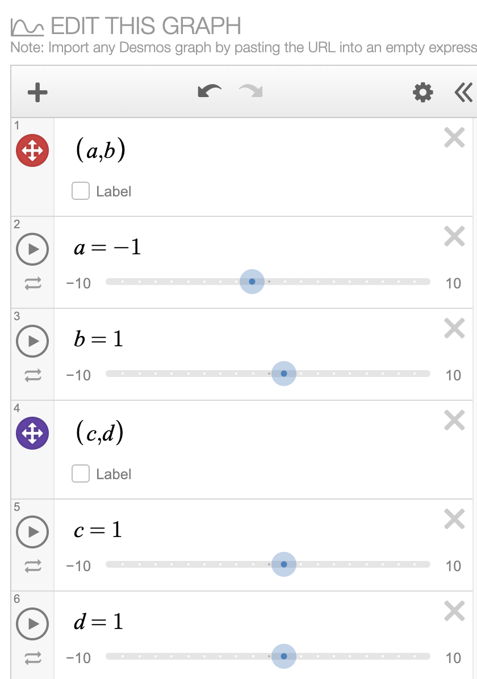Play the animation for slider a
This screenshot has height=679, width=477.
point(32,248)
